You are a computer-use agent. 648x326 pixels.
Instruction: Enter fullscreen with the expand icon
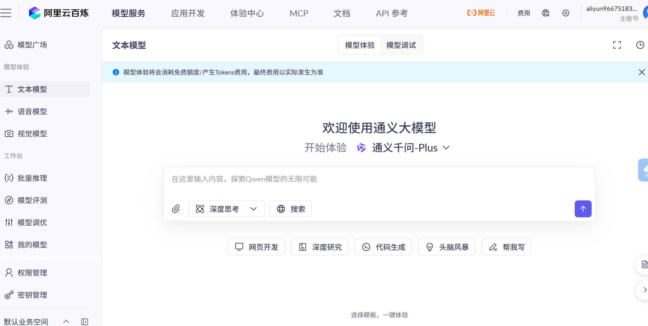pyautogui.click(x=617, y=45)
